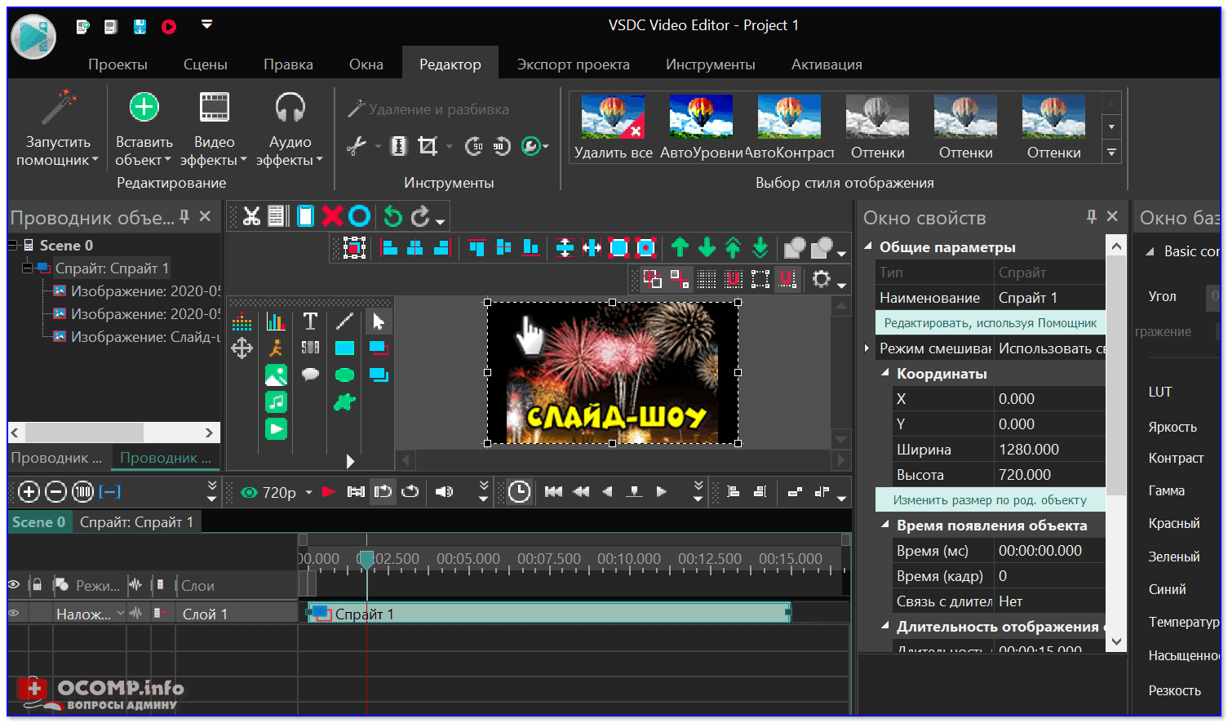Switch to Scene 0 timeline tab

[x=38, y=522]
